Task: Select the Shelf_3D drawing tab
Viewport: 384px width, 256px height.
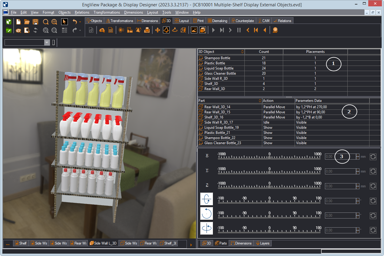Action: (x=168, y=243)
